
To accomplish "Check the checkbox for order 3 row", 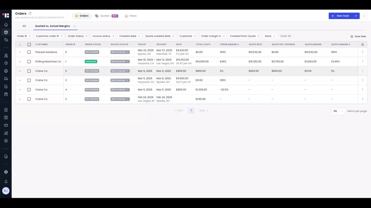I will (29, 80).
